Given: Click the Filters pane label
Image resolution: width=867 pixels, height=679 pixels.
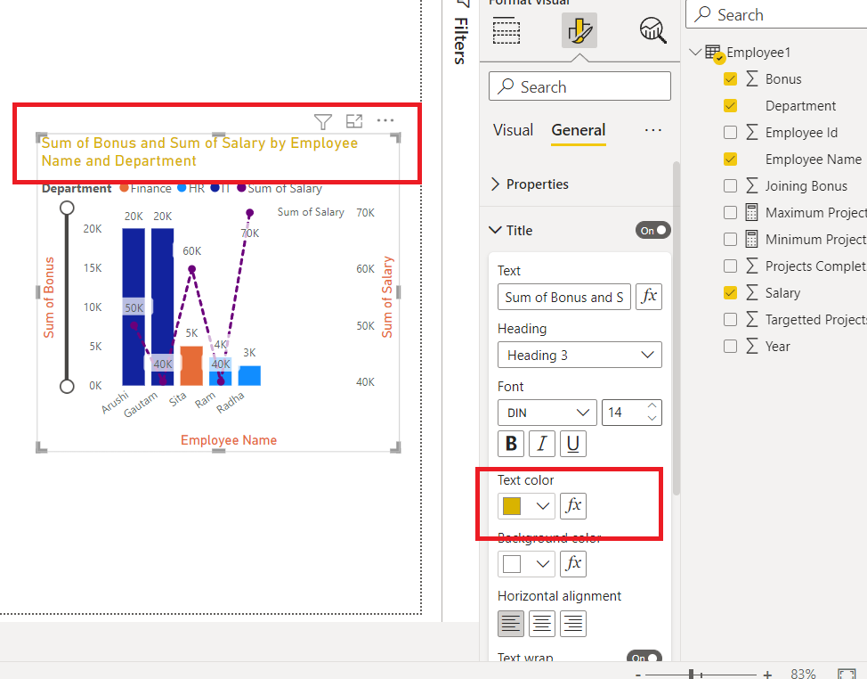Looking at the screenshot, I should [x=461, y=41].
